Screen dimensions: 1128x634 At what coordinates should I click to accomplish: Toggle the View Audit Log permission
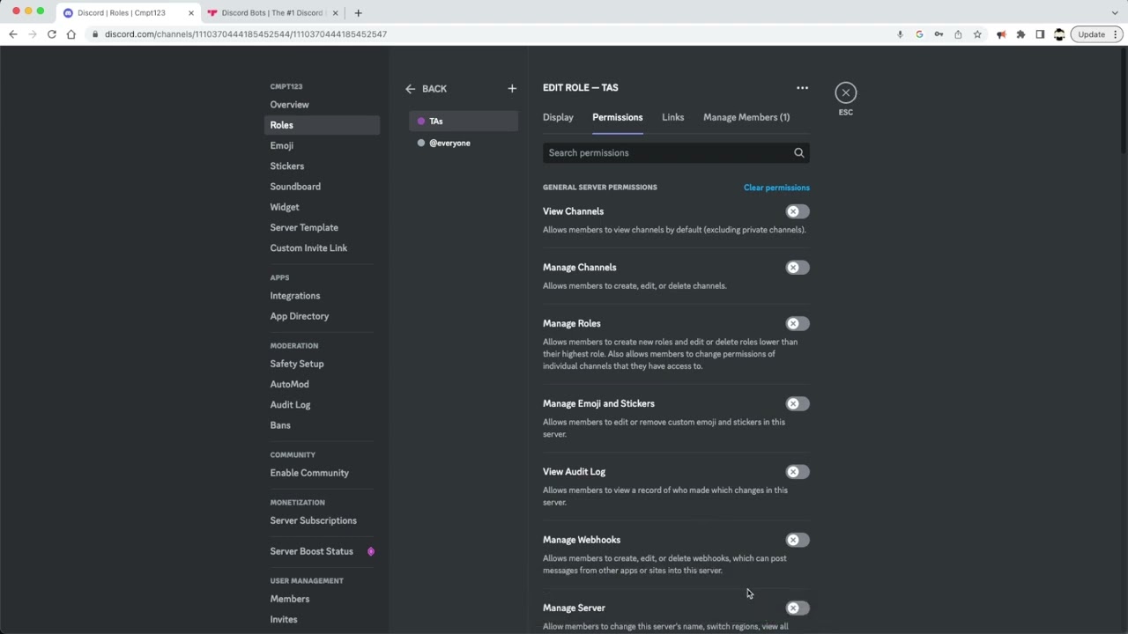798,472
